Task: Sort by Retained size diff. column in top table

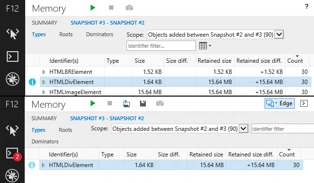Action: tap(259, 61)
